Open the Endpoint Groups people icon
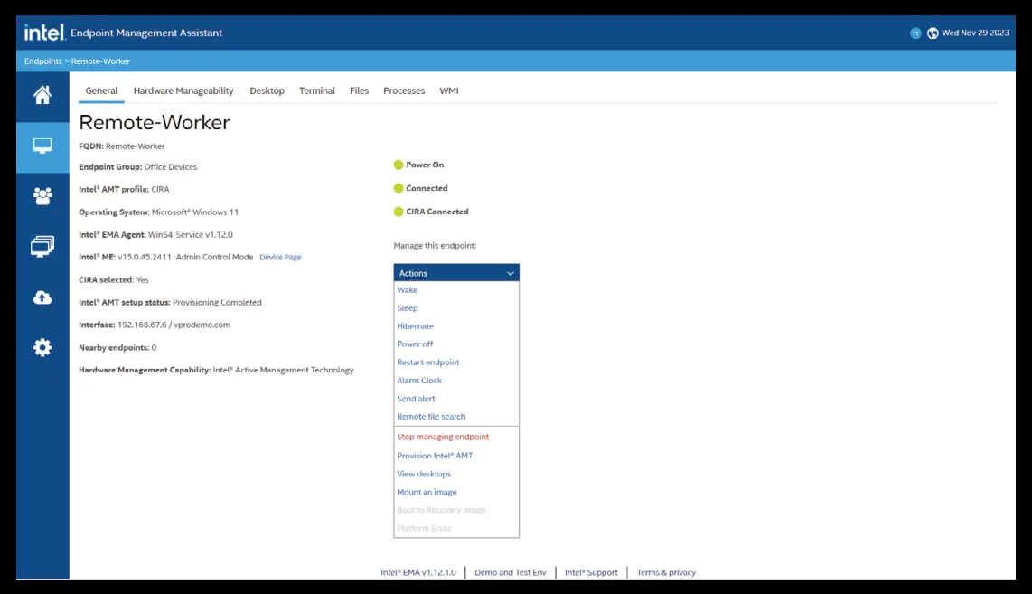This screenshot has width=1032, height=594. [42, 196]
